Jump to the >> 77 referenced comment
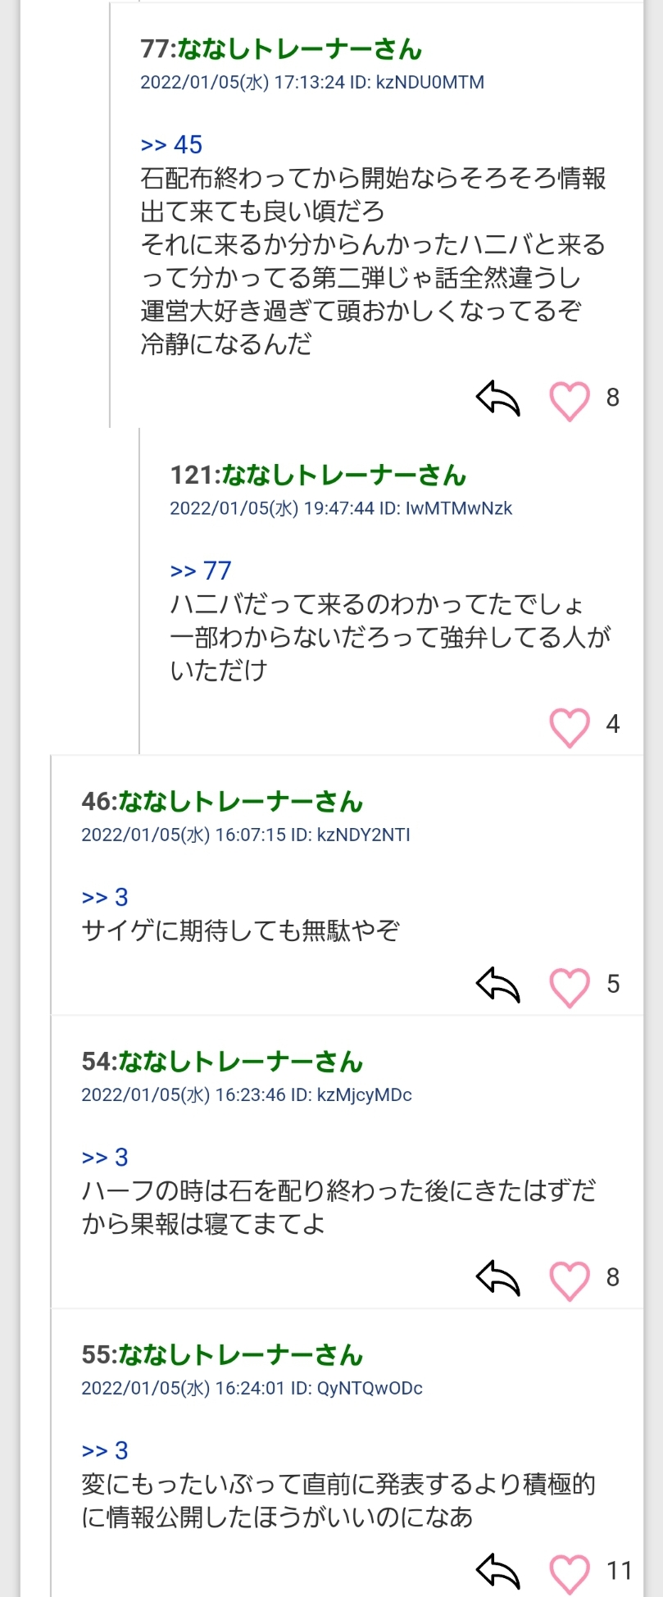The image size is (663, 1597). 201,571
